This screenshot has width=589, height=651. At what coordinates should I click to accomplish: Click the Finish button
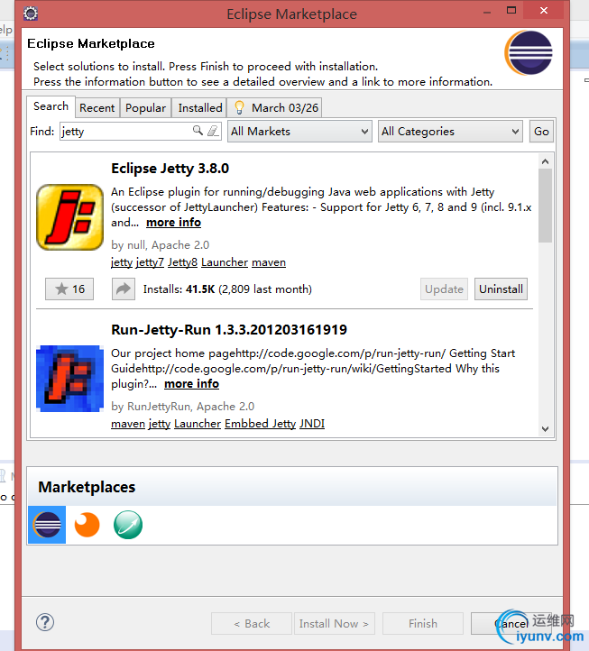pos(423,624)
